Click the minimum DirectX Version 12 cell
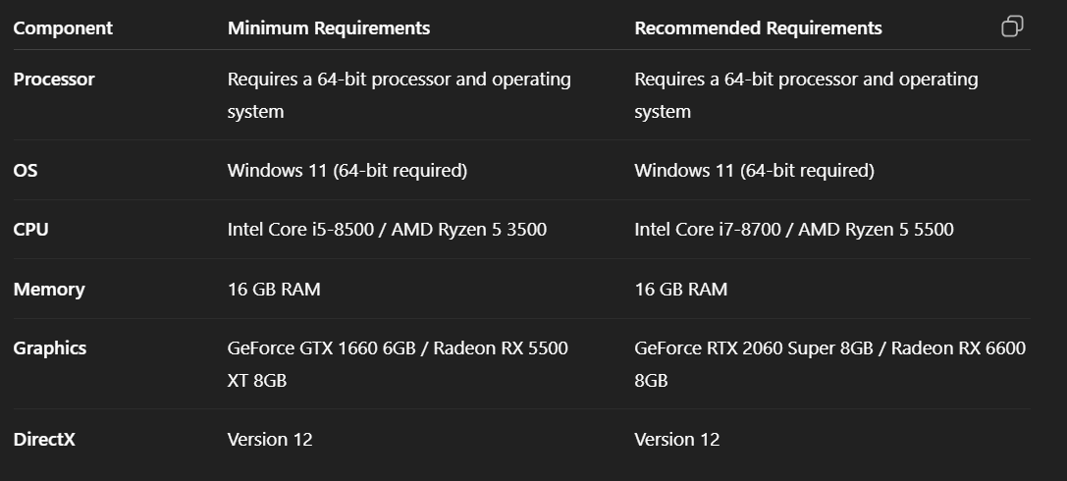The image size is (1067, 481). (270, 440)
